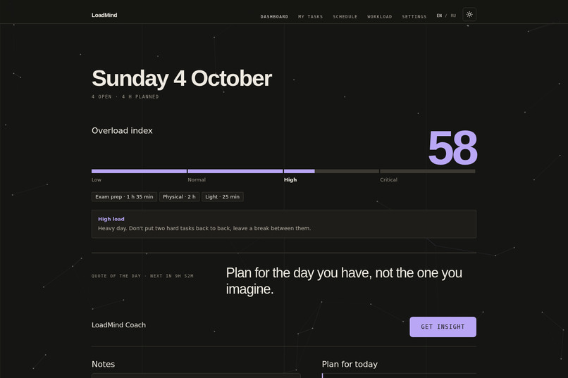Toggle the light theme sun icon

(x=469, y=15)
